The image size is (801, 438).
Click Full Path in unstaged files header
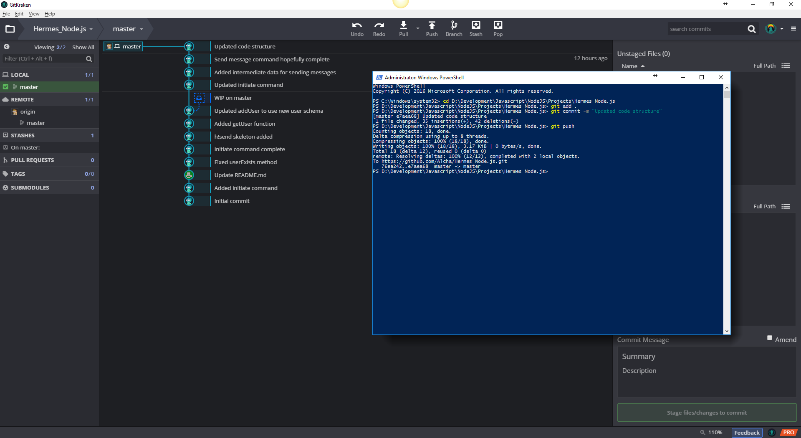(764, 66)
